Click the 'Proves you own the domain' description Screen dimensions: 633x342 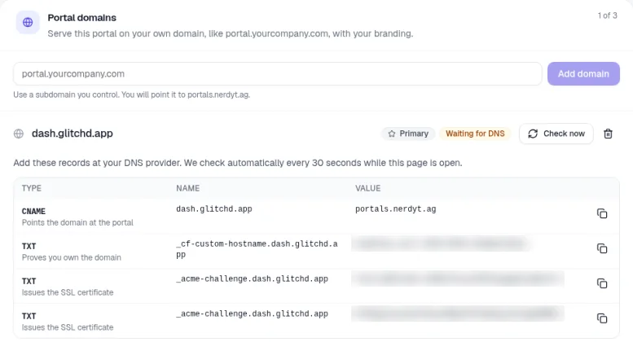click(x=72, y=257)
